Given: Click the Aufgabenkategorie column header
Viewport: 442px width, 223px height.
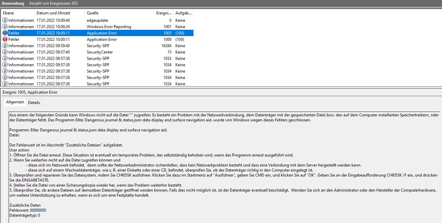Looking at the screenshot, I should click(183, 13).
